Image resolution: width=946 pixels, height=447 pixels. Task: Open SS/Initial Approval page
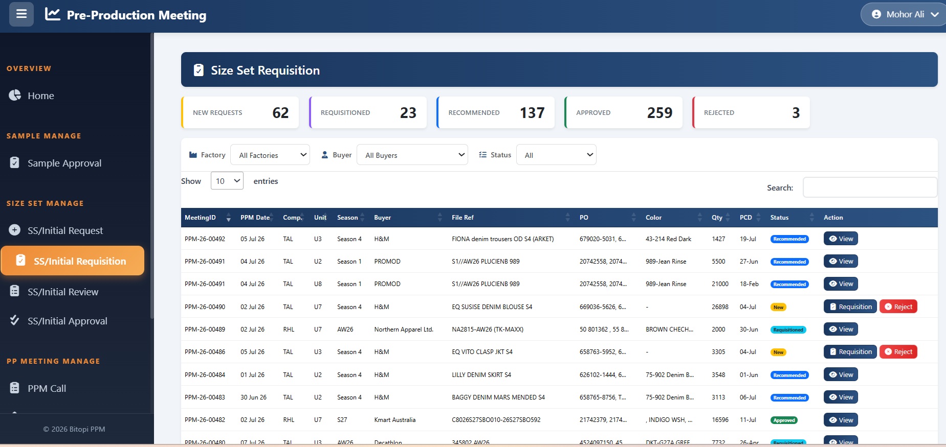click(68, 321)
